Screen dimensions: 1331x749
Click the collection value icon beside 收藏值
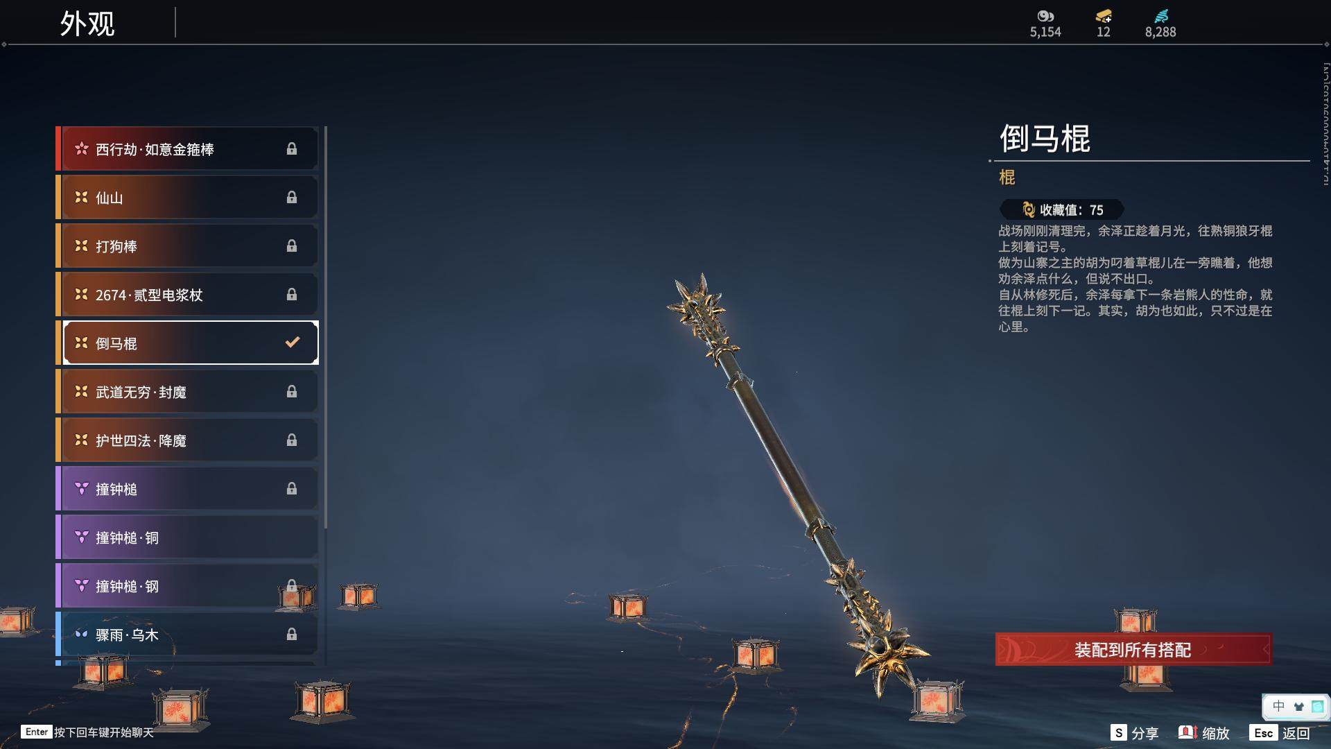click(x=1029, y=209)
